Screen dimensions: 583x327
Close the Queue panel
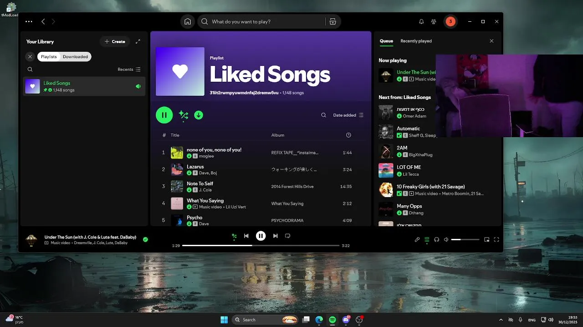[491, 41]
